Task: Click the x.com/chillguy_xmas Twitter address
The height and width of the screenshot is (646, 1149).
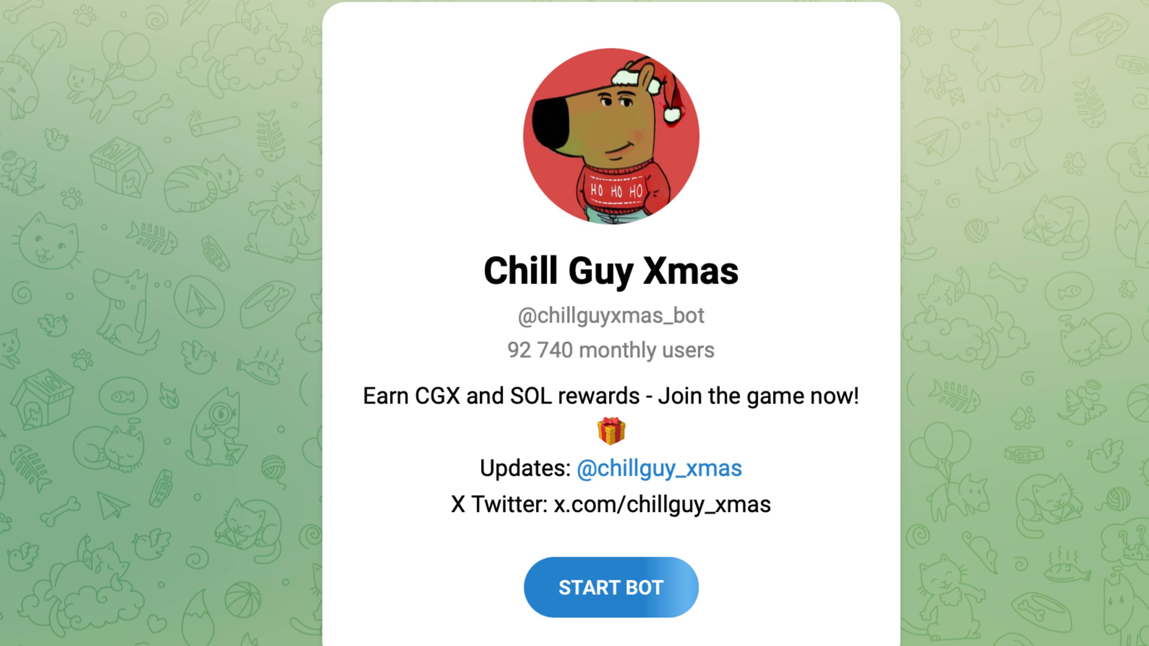Action: pyautogui.click(x=662, y=505)
